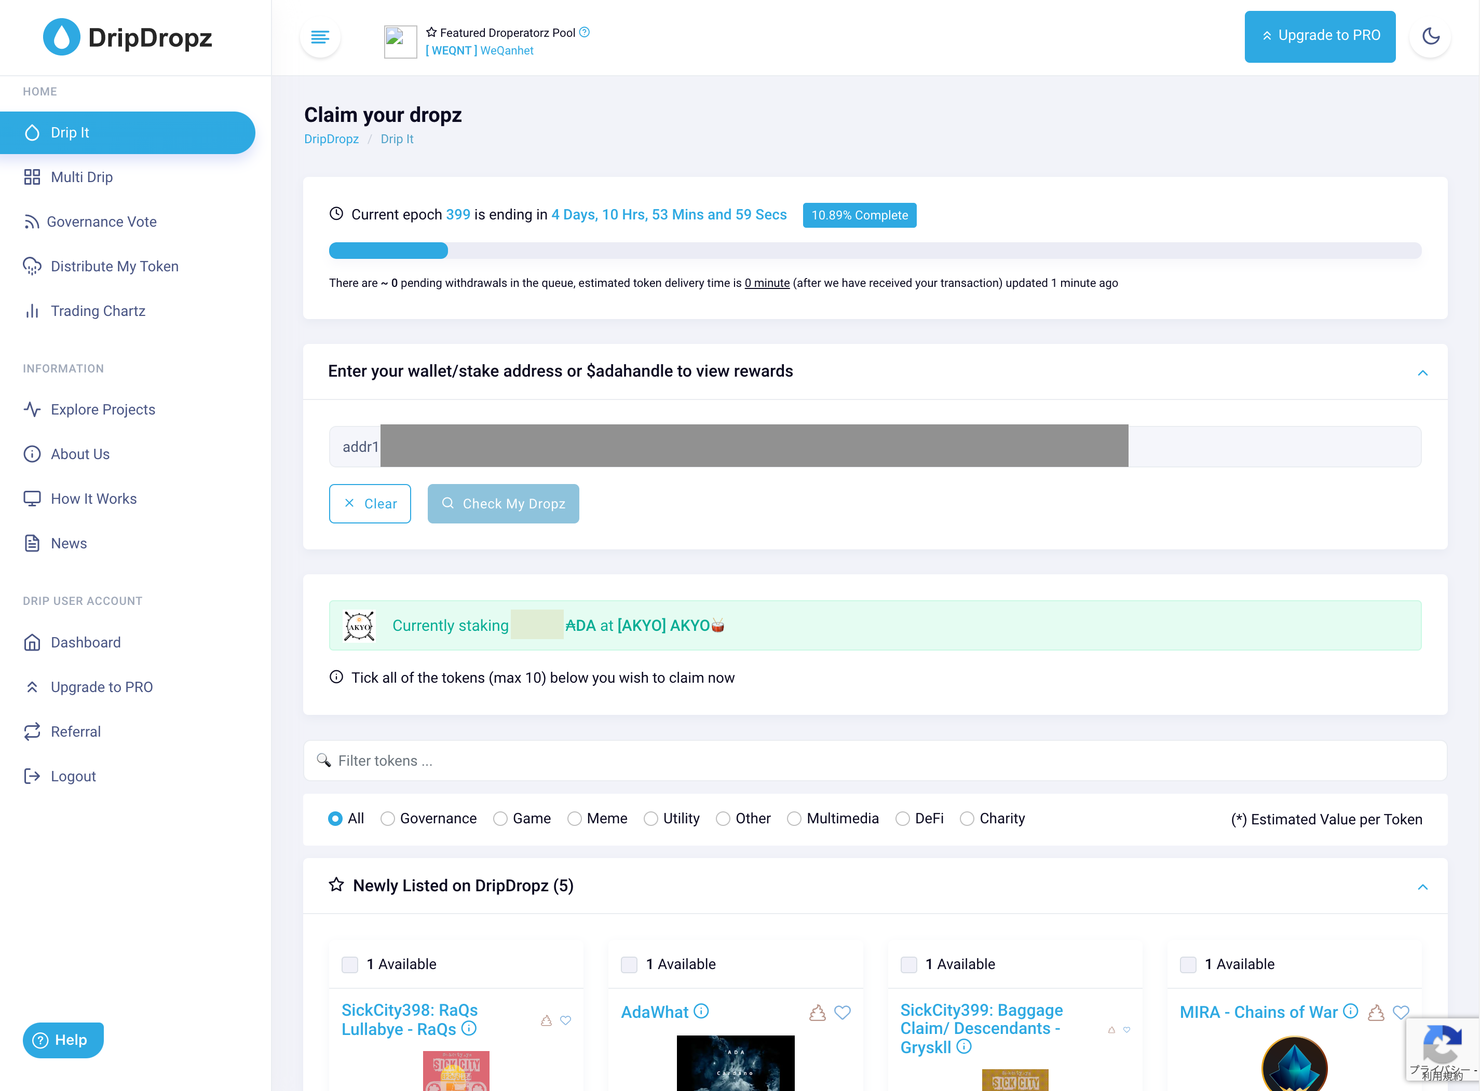The height and width of the screenshot is (1091, 1480).
Task: Tick the checkbox on MIRA card
Action: tap(1188, 964)
